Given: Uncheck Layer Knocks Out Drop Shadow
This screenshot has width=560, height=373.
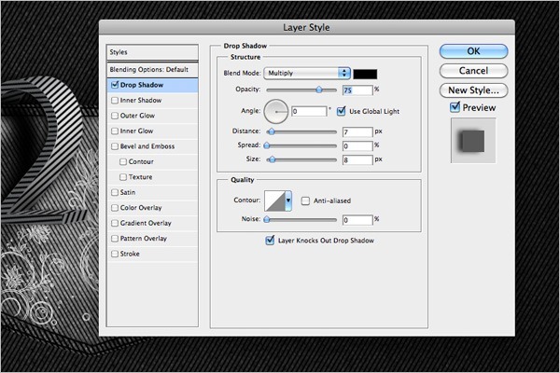Looking at the screenshot, I should 270,240.
